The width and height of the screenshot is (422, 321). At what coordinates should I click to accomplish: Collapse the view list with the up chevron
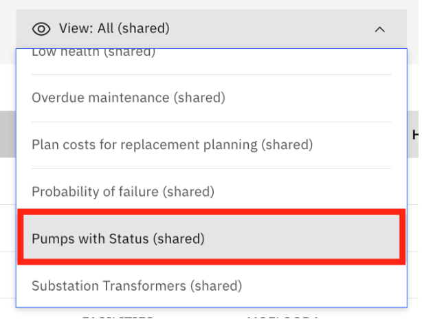tap(380, 30)
